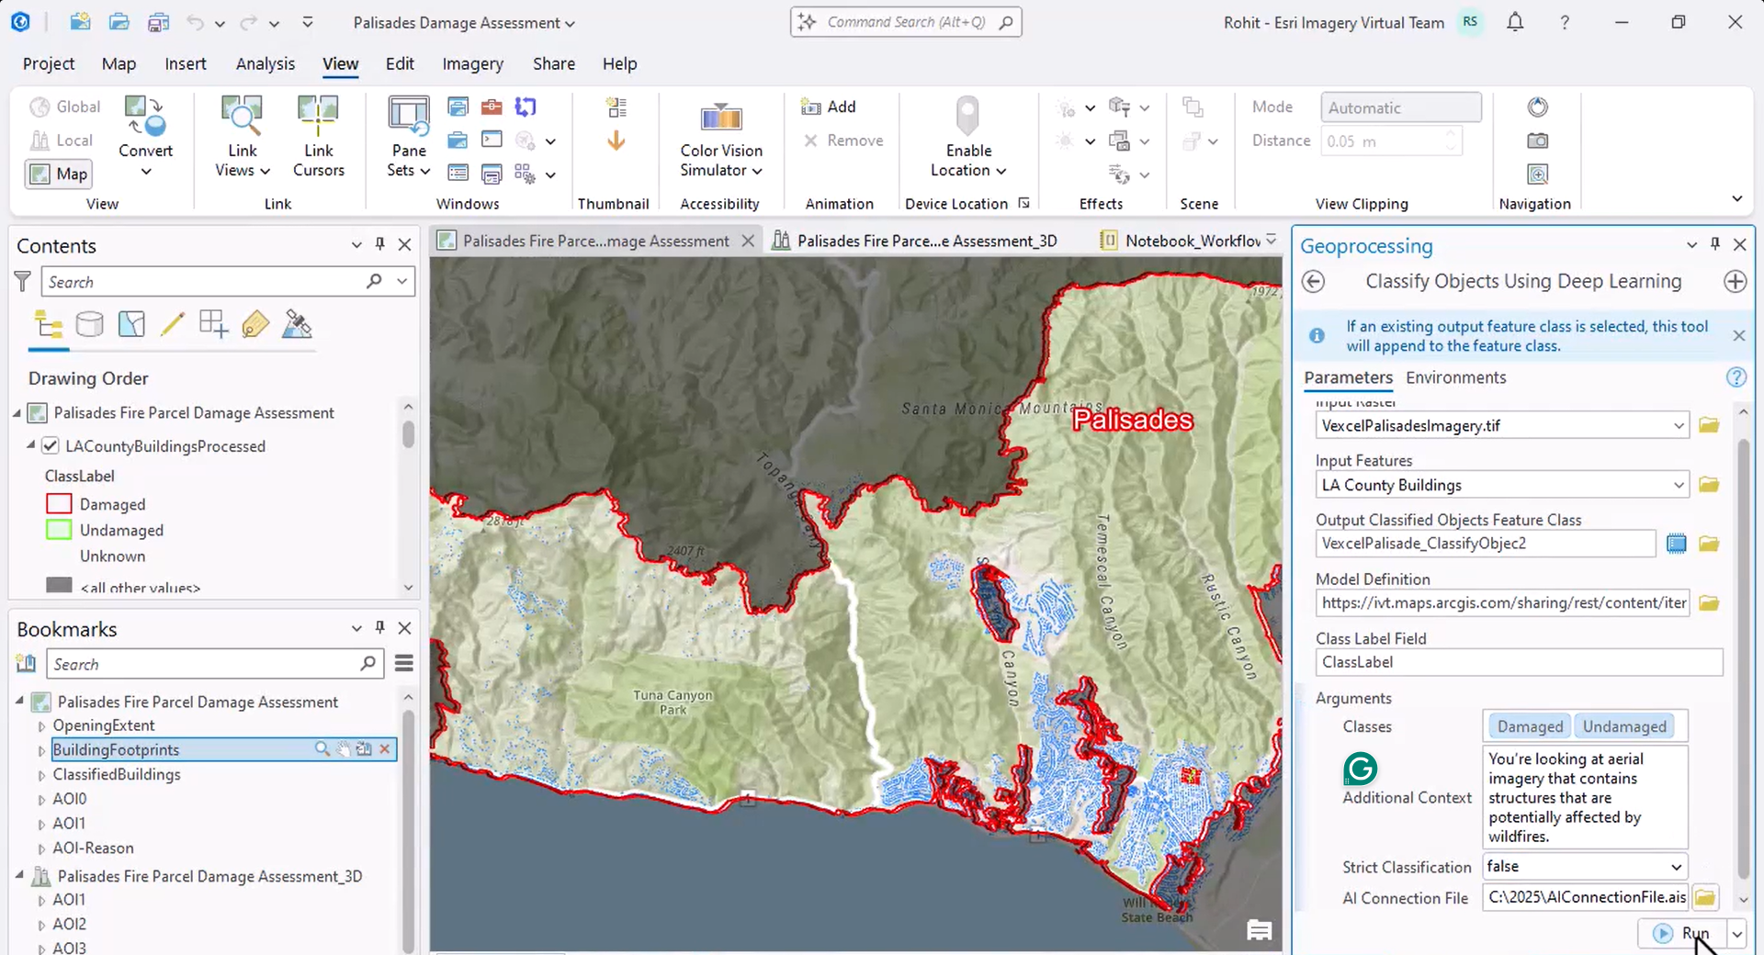Browse for Input Raster folder icon
This screenshot has width=1764, height=955.
pyautogui.click(x=1709, y=425)
